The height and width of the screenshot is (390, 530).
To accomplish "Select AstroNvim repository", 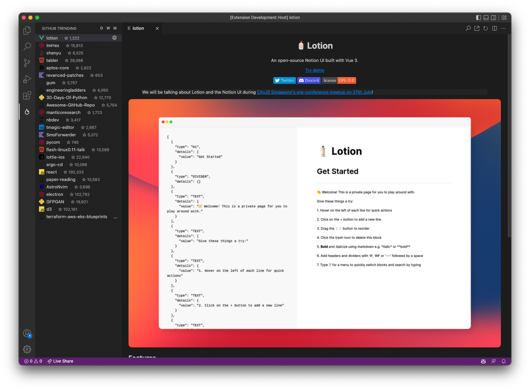I will pyautogui.click(x=78, y=187).
